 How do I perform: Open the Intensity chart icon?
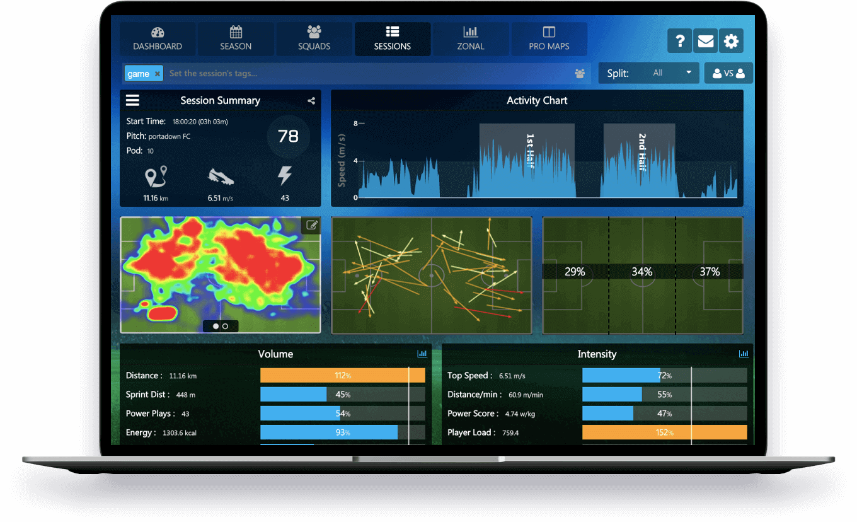744,354
